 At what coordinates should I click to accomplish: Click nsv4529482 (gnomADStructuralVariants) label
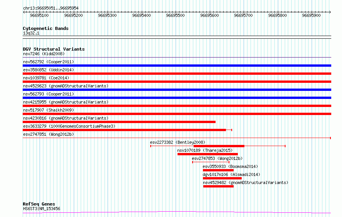246,182
